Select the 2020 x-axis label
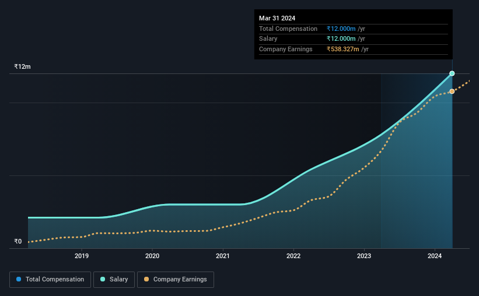 152,256
